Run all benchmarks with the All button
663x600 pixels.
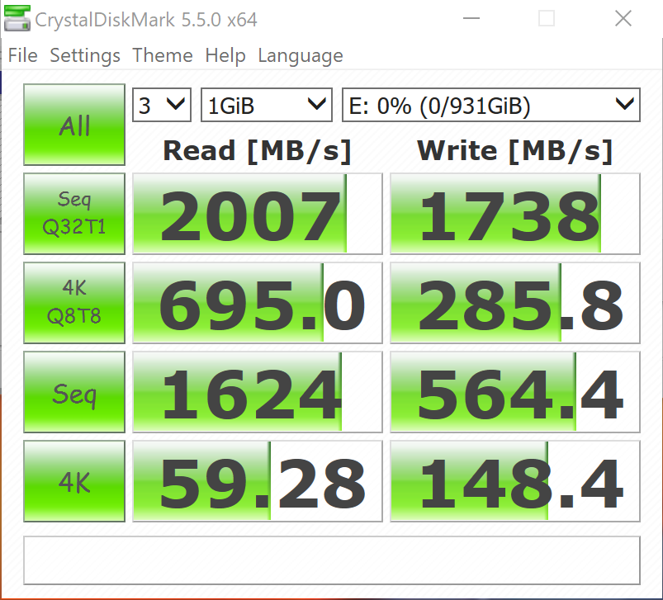(74, 125)
